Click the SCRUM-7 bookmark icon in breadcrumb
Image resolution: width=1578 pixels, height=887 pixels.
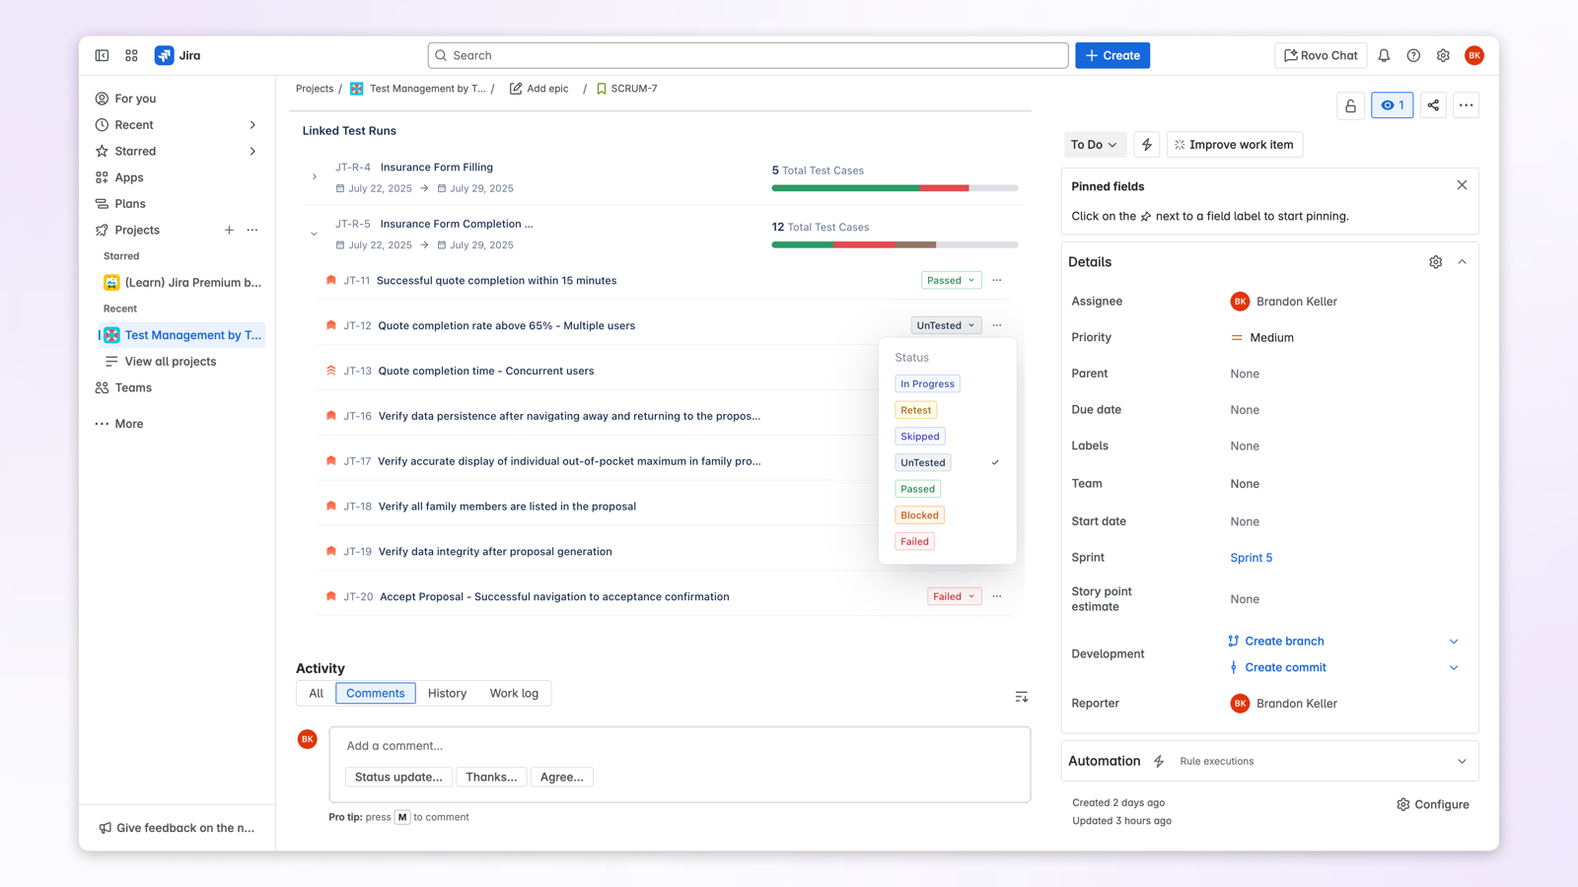click(x=602, y=89)
